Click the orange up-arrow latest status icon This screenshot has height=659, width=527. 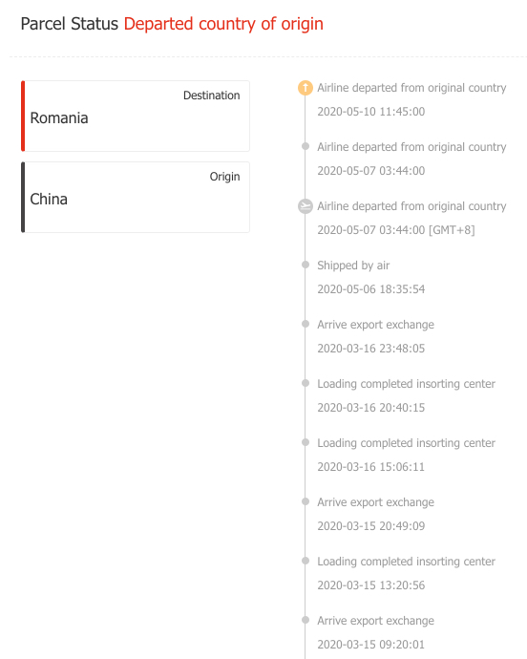coord(306,88)
